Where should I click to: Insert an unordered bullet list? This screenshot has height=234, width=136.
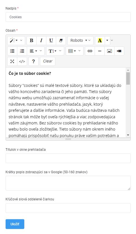click(12, 51)
